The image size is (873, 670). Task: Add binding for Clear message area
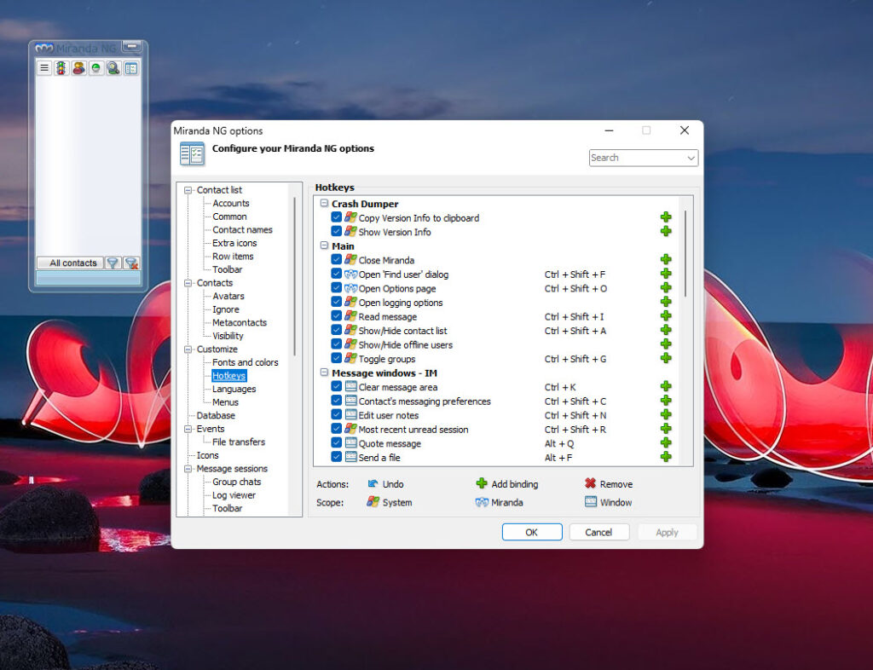click(x=666, y=386)
